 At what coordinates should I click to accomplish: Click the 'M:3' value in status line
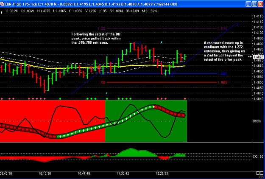[x=145, y=11]
